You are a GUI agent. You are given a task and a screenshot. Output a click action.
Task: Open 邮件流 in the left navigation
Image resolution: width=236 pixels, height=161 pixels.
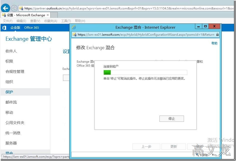pyautogui.click(x=11, y=102)
